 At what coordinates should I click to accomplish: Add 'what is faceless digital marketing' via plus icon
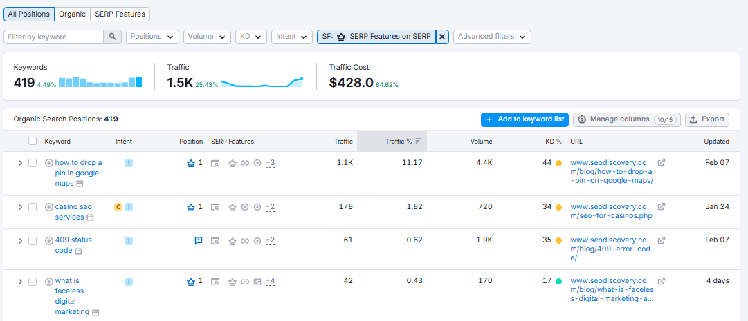48,282
